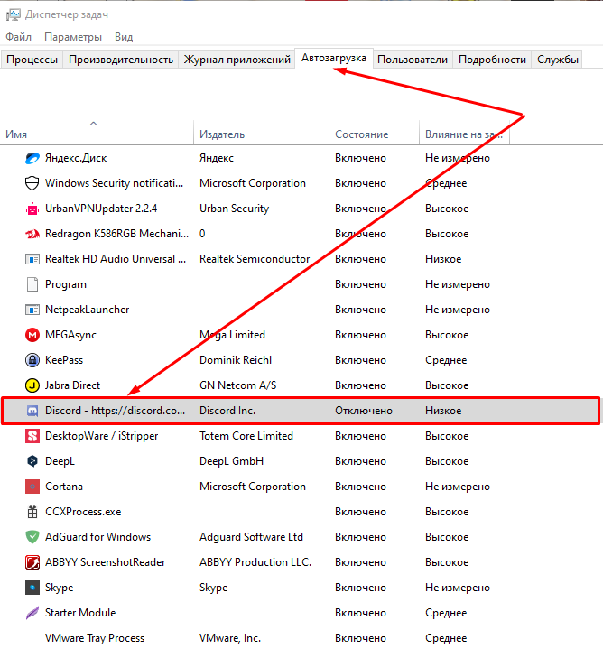Open the Файл menu
This screenshot has height=658, width=603.
pos(18,37)
